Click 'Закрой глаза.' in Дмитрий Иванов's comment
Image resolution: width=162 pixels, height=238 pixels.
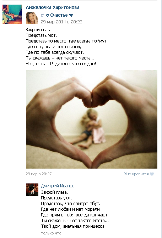point(54,192)
